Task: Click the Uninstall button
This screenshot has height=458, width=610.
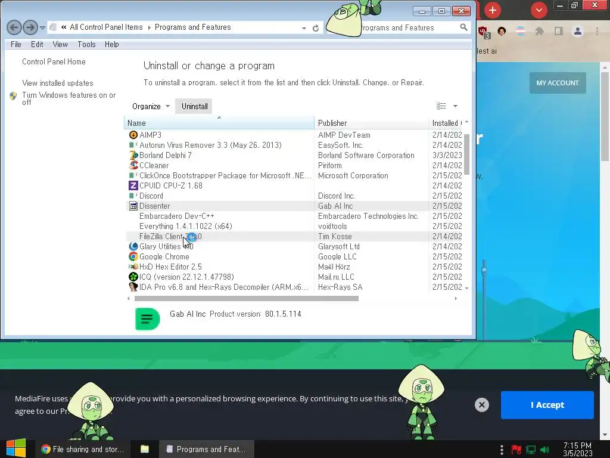Action: [x=195, y=106]
